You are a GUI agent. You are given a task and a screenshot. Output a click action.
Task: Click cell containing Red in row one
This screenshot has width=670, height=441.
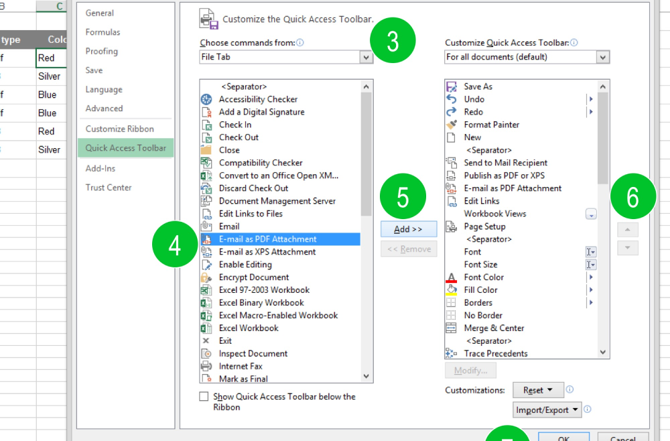[x=52, y=58]
